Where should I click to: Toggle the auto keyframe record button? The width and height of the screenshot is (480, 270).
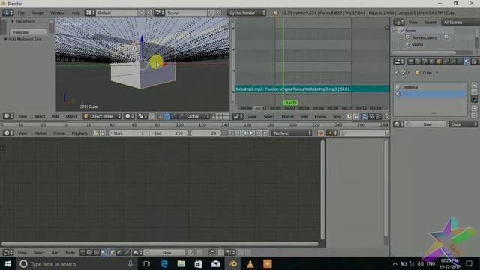pos(321,133)
